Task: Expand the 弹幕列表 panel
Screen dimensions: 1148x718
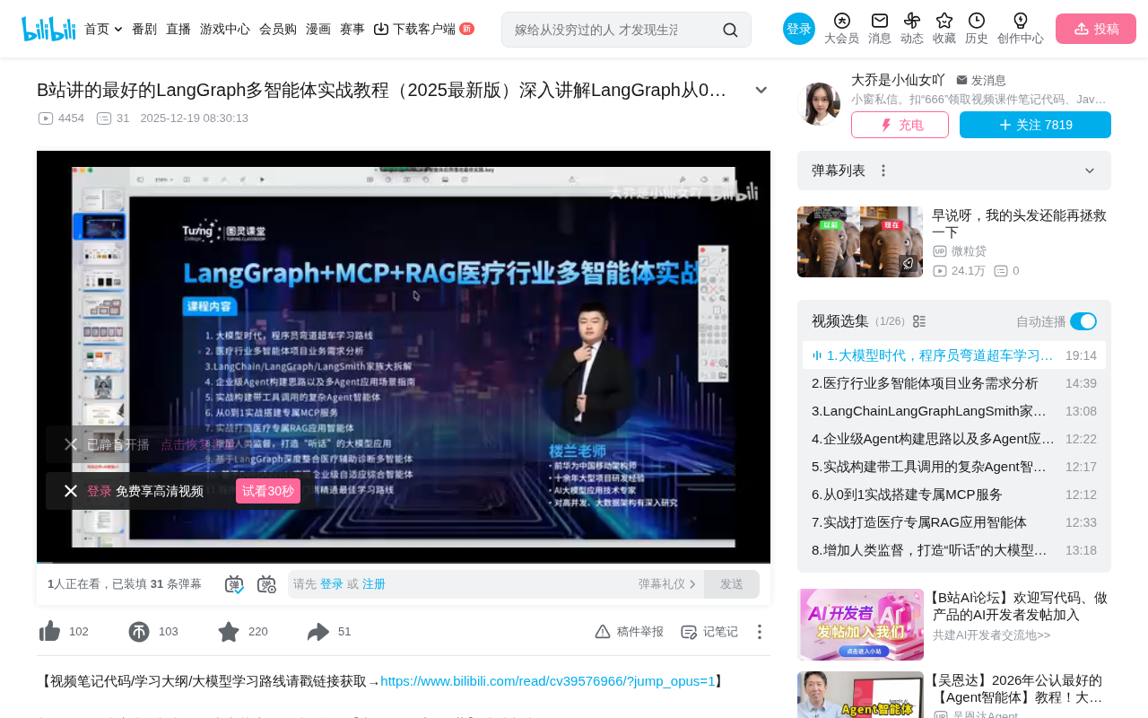Action: point(1090,171)
